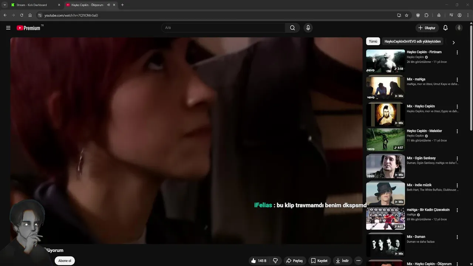Click the main video player
Image resolution: width=473 pixels, height=266 pixels.
point(186,140)
